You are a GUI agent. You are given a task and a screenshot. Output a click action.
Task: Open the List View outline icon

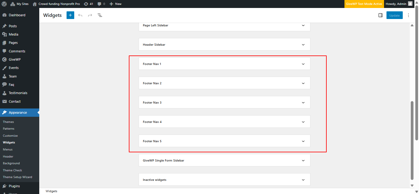[x=100, y=15]
